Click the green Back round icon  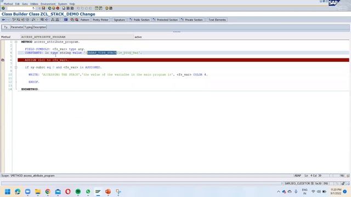50,8
